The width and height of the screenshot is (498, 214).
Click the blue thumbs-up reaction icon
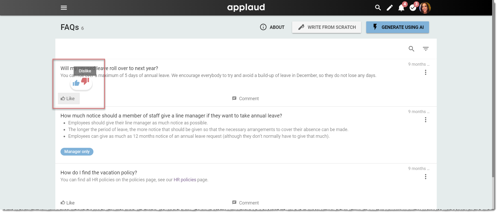[x=76, y=83]
